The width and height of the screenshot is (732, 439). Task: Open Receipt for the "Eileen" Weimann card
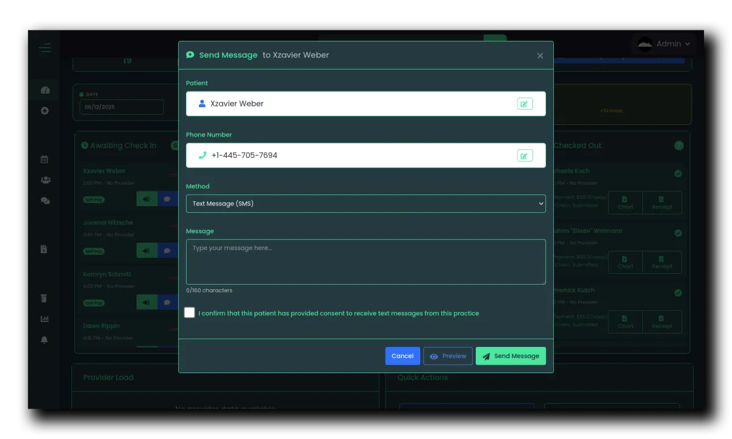pos(662,262)
